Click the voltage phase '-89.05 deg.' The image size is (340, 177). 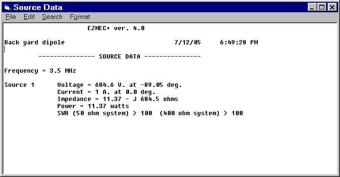(161, 85)
